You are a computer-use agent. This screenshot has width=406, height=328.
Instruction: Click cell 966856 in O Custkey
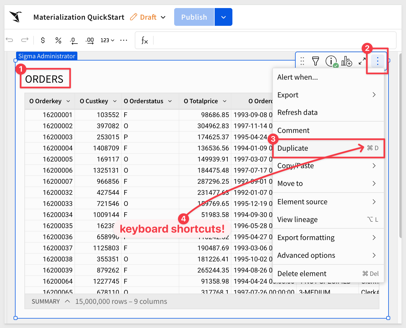98,181
